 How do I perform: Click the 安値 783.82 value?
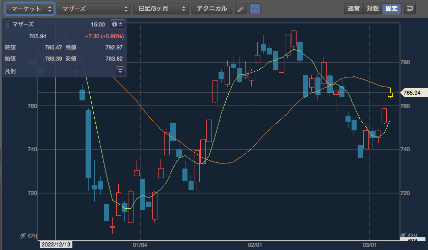click(x=114, y=59)
